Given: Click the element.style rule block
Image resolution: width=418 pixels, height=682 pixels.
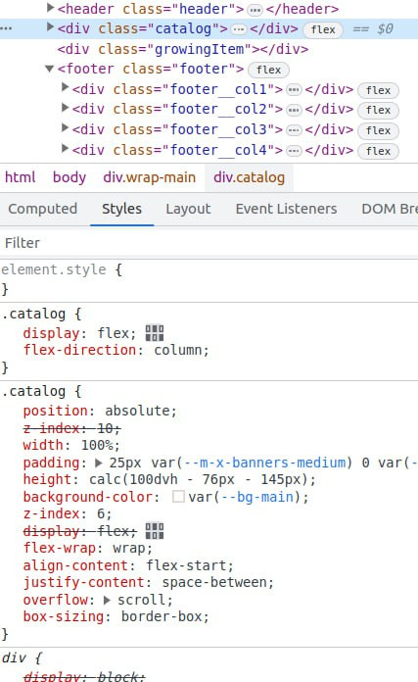Looking at the screenshot, I should click(209, 279).
